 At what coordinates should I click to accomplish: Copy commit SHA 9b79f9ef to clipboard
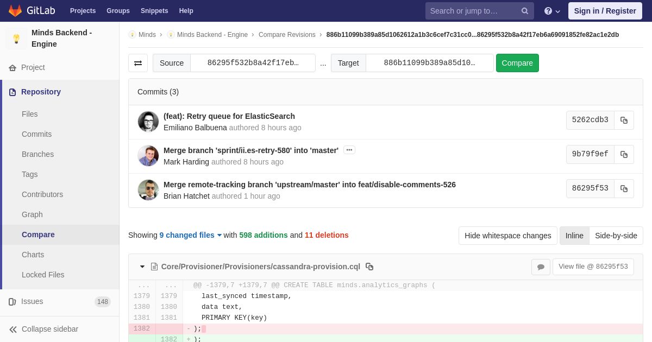pyautogui.click(x=624, y=154)
